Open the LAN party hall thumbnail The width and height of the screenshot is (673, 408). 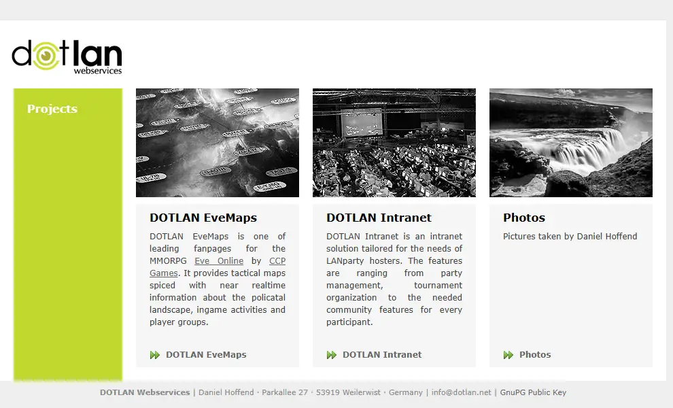[x=394, y=143]
